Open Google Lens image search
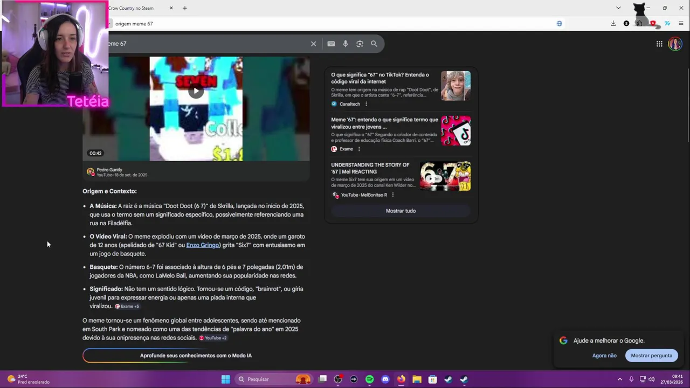The width and height of the screenshot is (690, 388). click(360, 44)
